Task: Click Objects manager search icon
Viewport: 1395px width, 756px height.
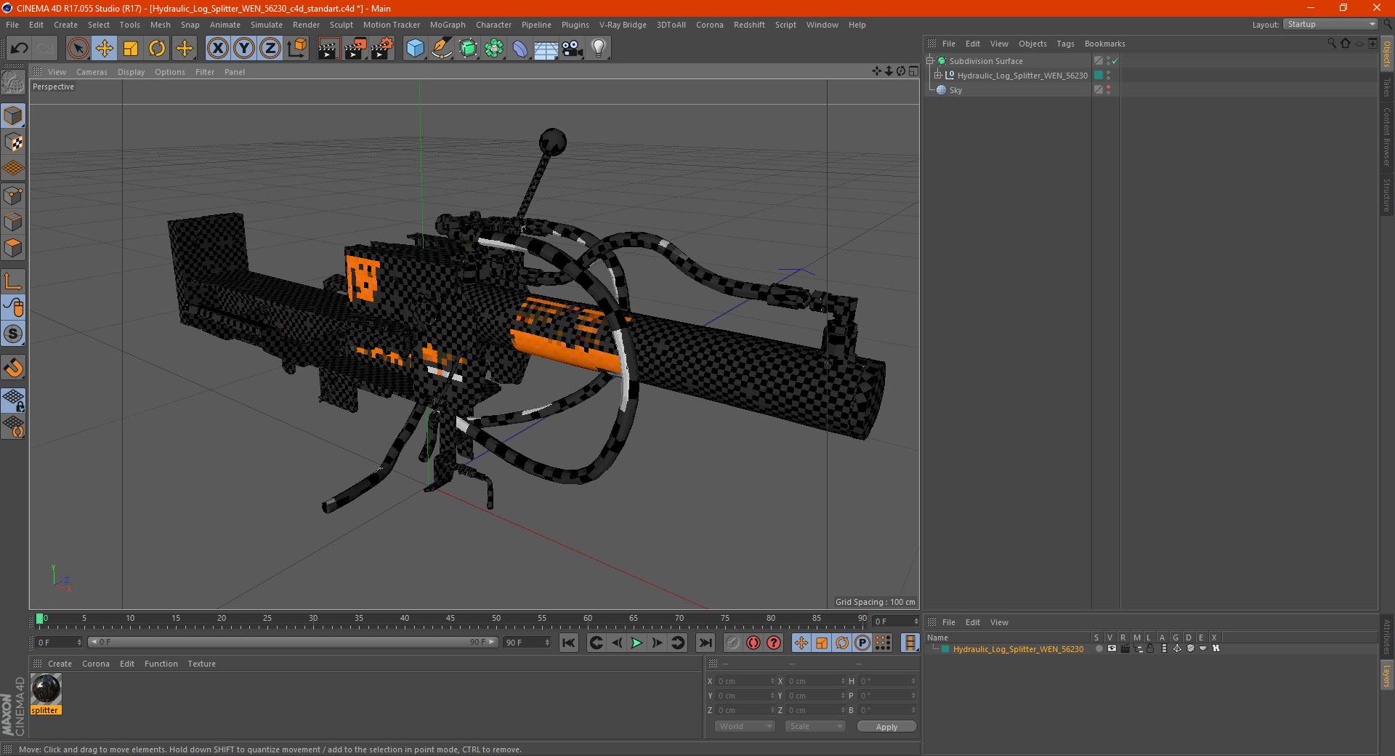Action: pos(1332,44)
